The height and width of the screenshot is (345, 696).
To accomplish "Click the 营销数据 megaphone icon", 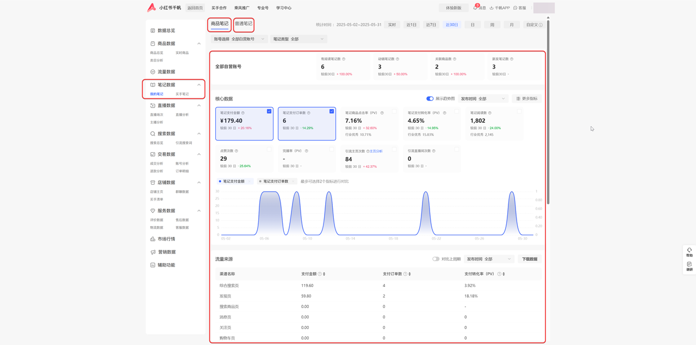I will (153, 252).
